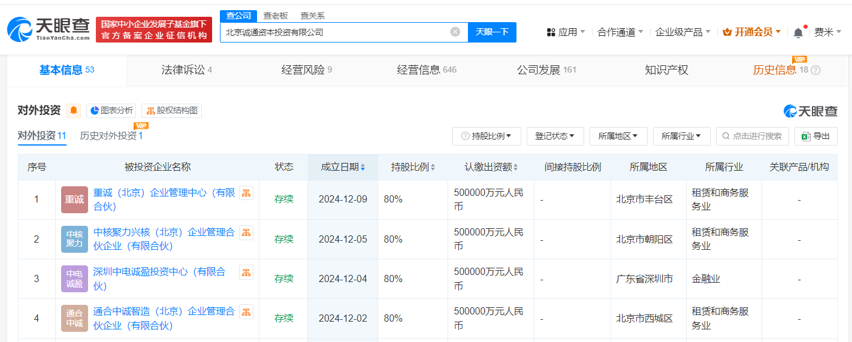
Task: Open the 所属地区 filter dropdown
Action: coord(618,136)
